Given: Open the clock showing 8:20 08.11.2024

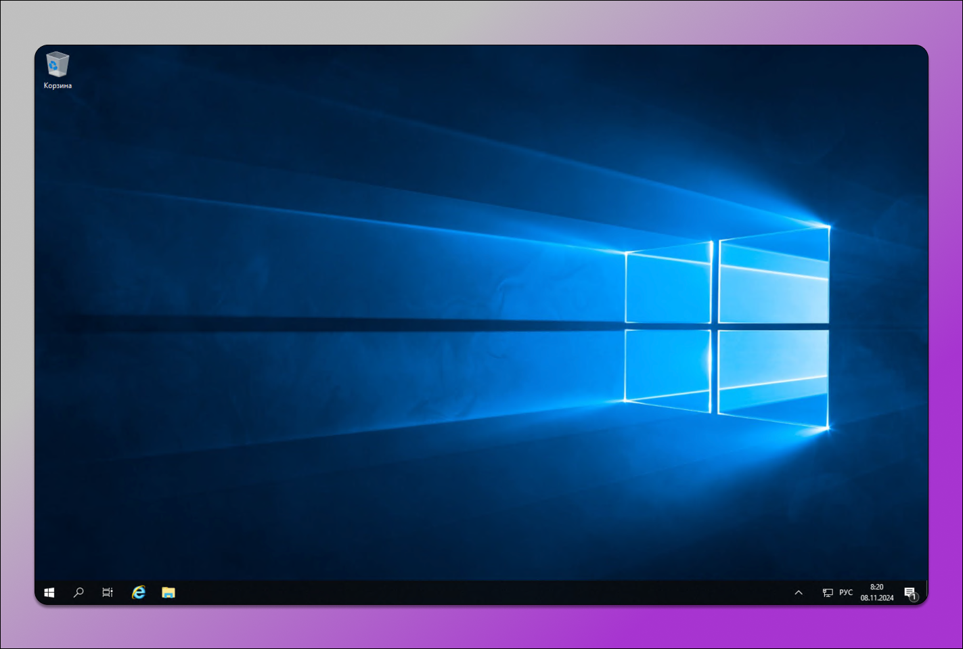Looking at the screenshot, I should [x=877, y=593].
